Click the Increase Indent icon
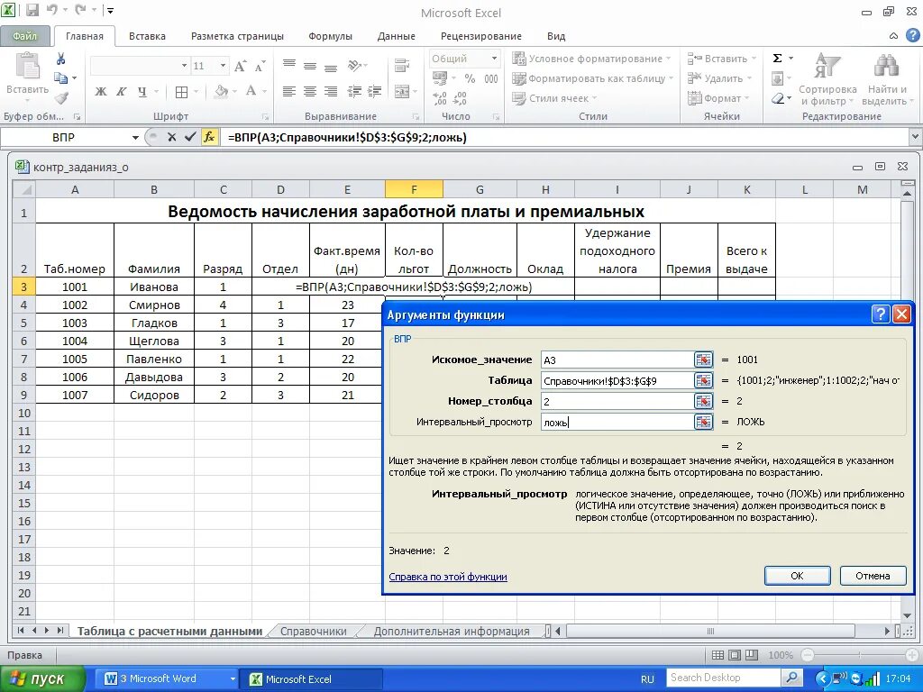This screenshot has height=692, width=923. tap(375, 91)
